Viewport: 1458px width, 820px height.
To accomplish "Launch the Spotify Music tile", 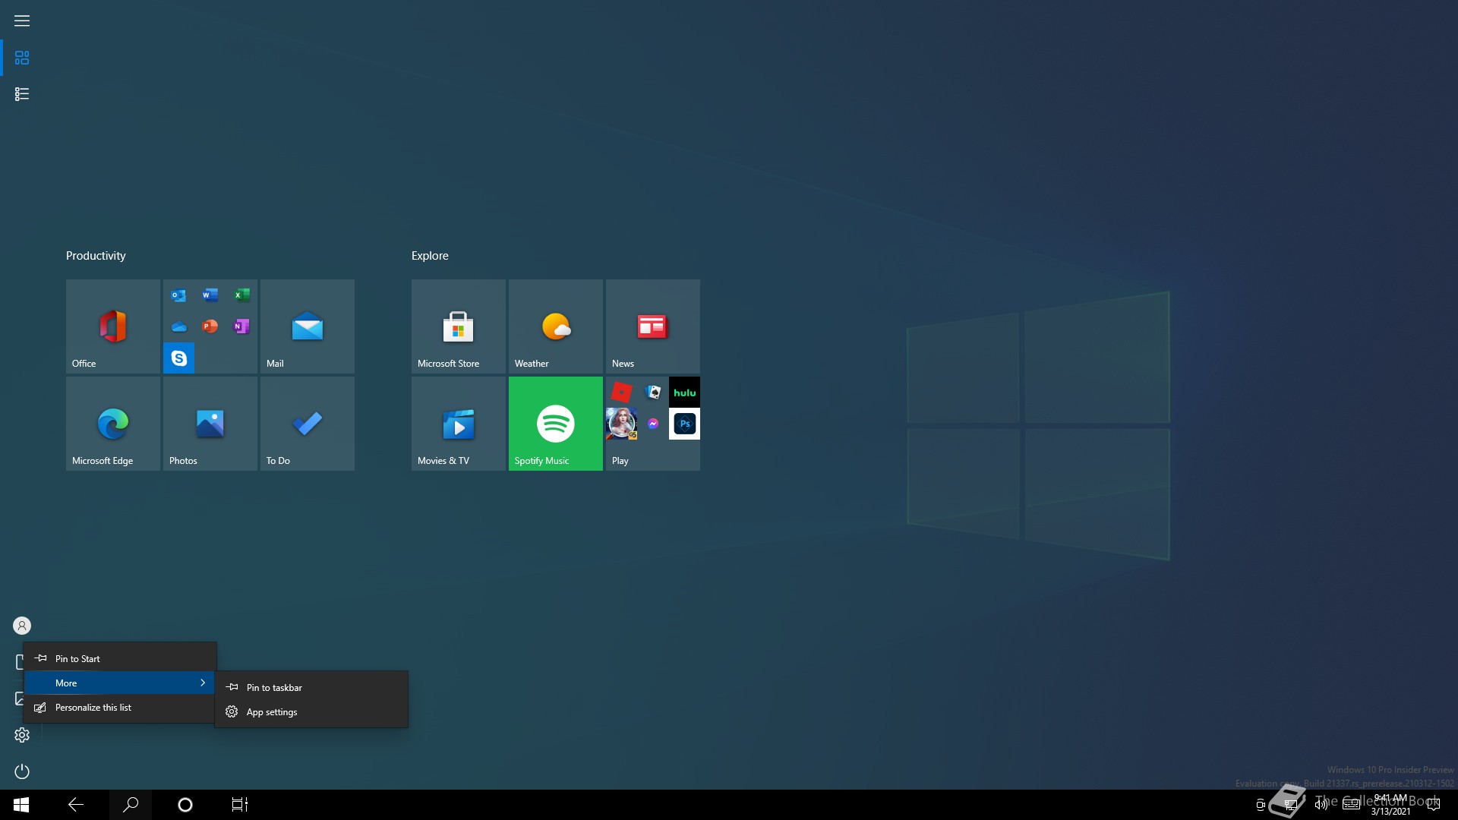I will click(x=555, y=423).
